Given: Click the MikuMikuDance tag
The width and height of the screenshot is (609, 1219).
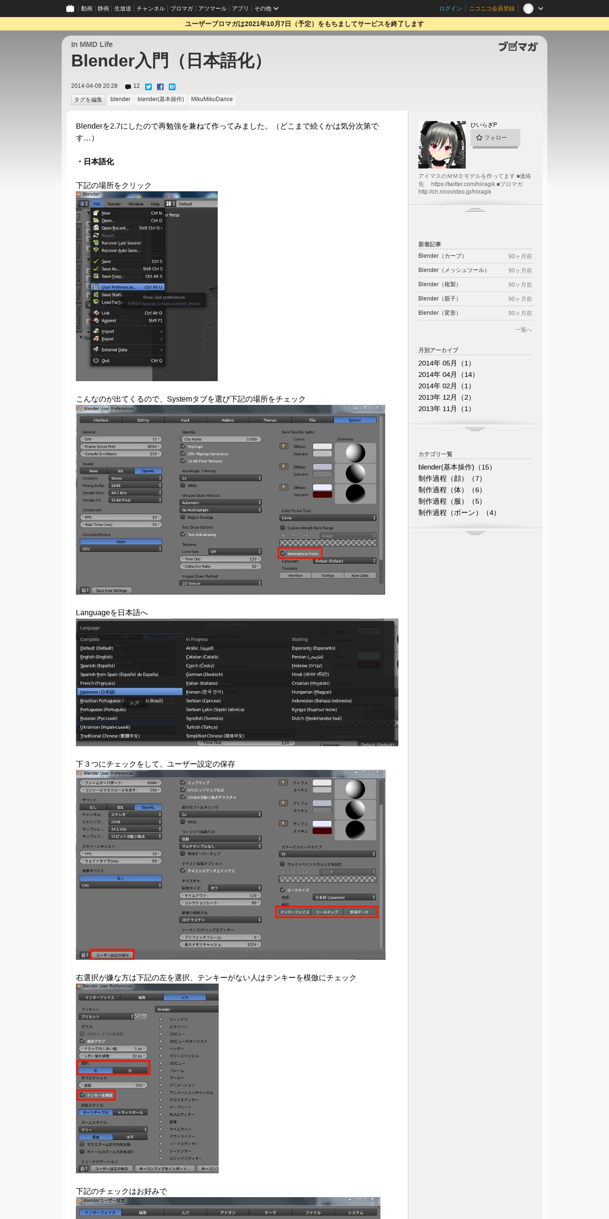Looking at the screenshot, I should pos(212,99).
